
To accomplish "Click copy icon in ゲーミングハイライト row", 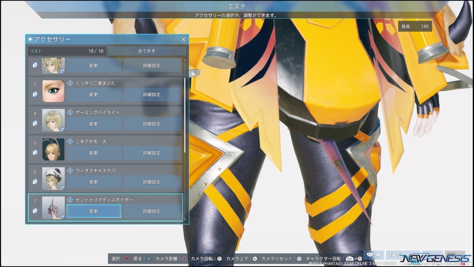I will tap(35, 123).
